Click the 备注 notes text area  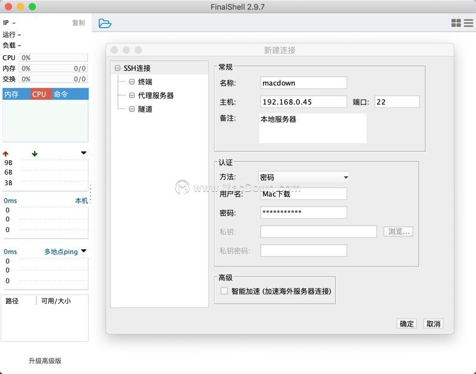(313, 128)
